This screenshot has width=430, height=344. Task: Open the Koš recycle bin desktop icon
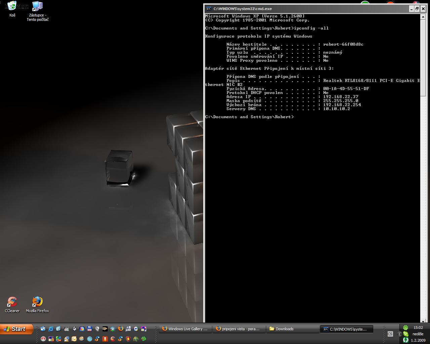(x=12, y=6)
